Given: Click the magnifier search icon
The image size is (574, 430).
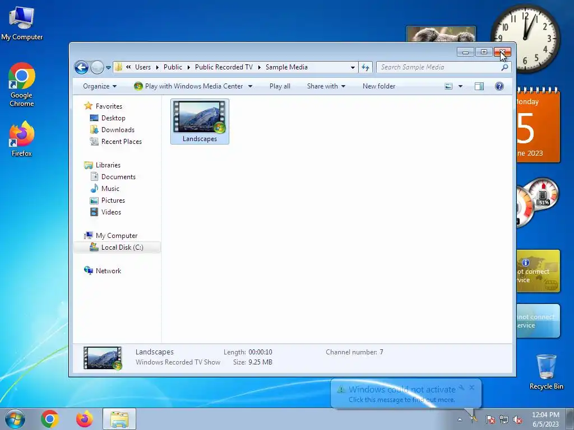Looking at the screenshot, I should coord(505,67).
